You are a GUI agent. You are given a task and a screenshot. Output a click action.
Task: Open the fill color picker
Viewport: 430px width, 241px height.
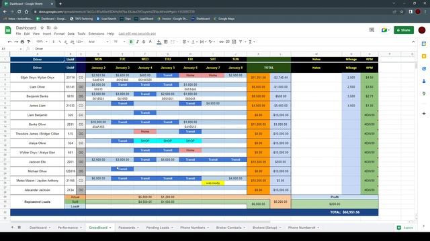tap(159, 42)
